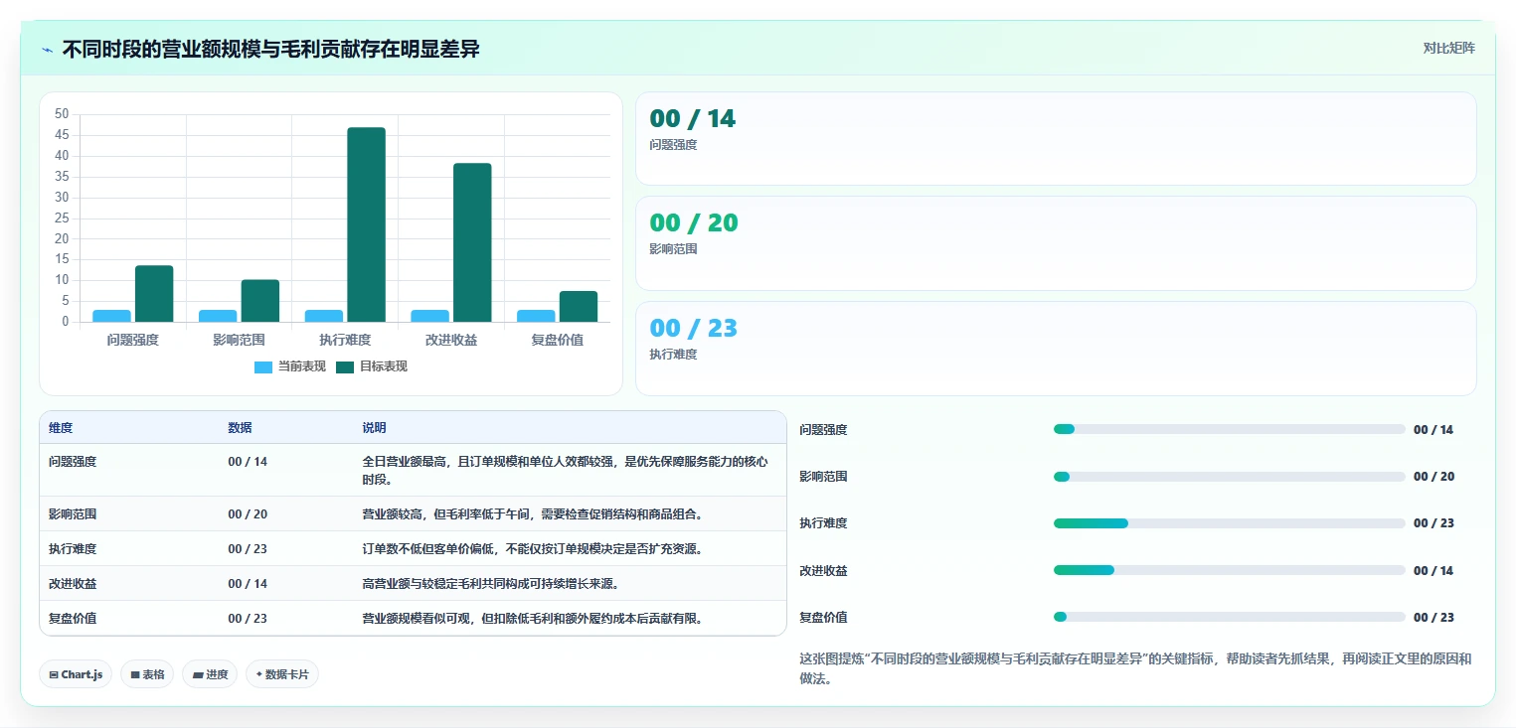Screen dimensions: 1516x728
Task: Click the 表格 tag chip
Action: point(147,674)
